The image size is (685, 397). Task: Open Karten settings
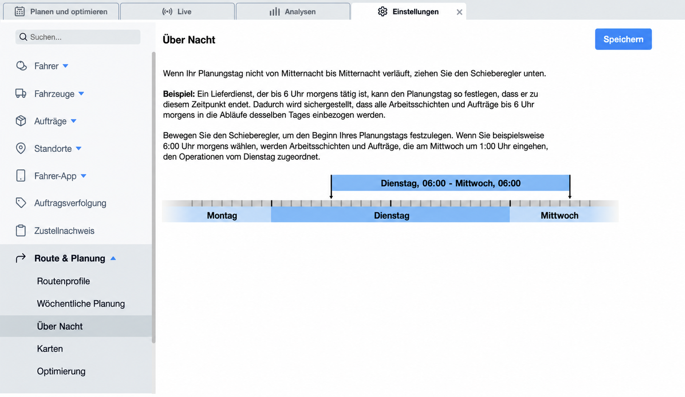coord(50,349)
